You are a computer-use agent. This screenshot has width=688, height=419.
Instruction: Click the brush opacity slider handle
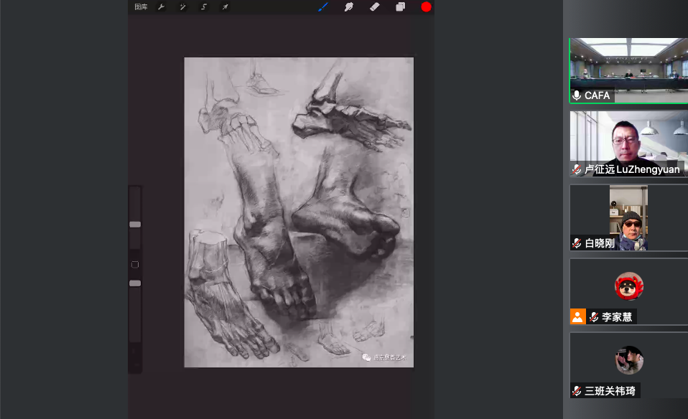pyautogui.click(x=135, y=283)
